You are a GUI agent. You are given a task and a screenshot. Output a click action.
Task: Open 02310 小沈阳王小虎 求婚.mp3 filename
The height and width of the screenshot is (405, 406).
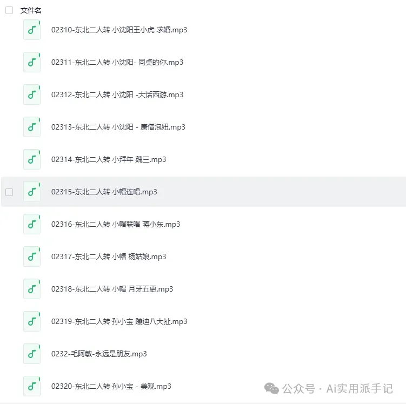[x=119, y=30]
